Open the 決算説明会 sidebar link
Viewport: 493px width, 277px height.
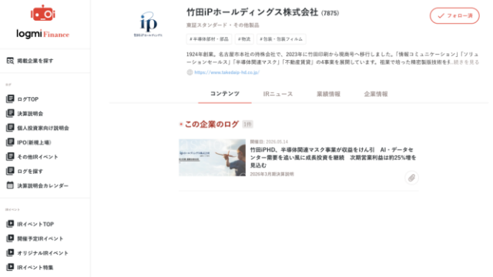[x=30, y=114]
